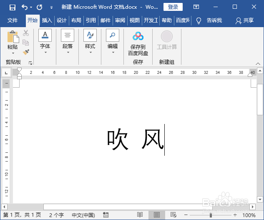This screenshot has width=264, height=220.
Task: Open the undo history dropdown arrow
Action: tap(31, 7)
